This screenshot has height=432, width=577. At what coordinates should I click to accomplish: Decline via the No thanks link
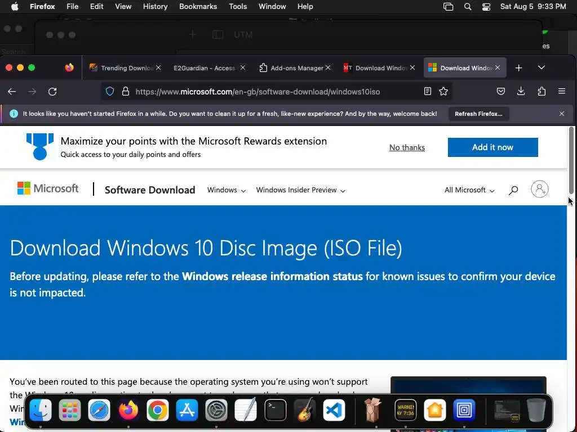[407, 147]
